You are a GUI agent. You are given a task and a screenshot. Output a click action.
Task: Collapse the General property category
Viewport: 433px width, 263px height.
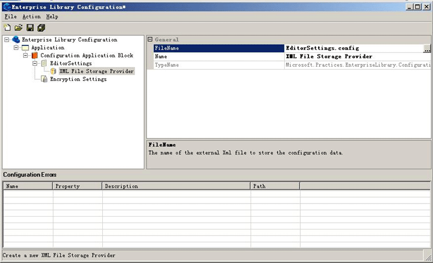[150, 40]
